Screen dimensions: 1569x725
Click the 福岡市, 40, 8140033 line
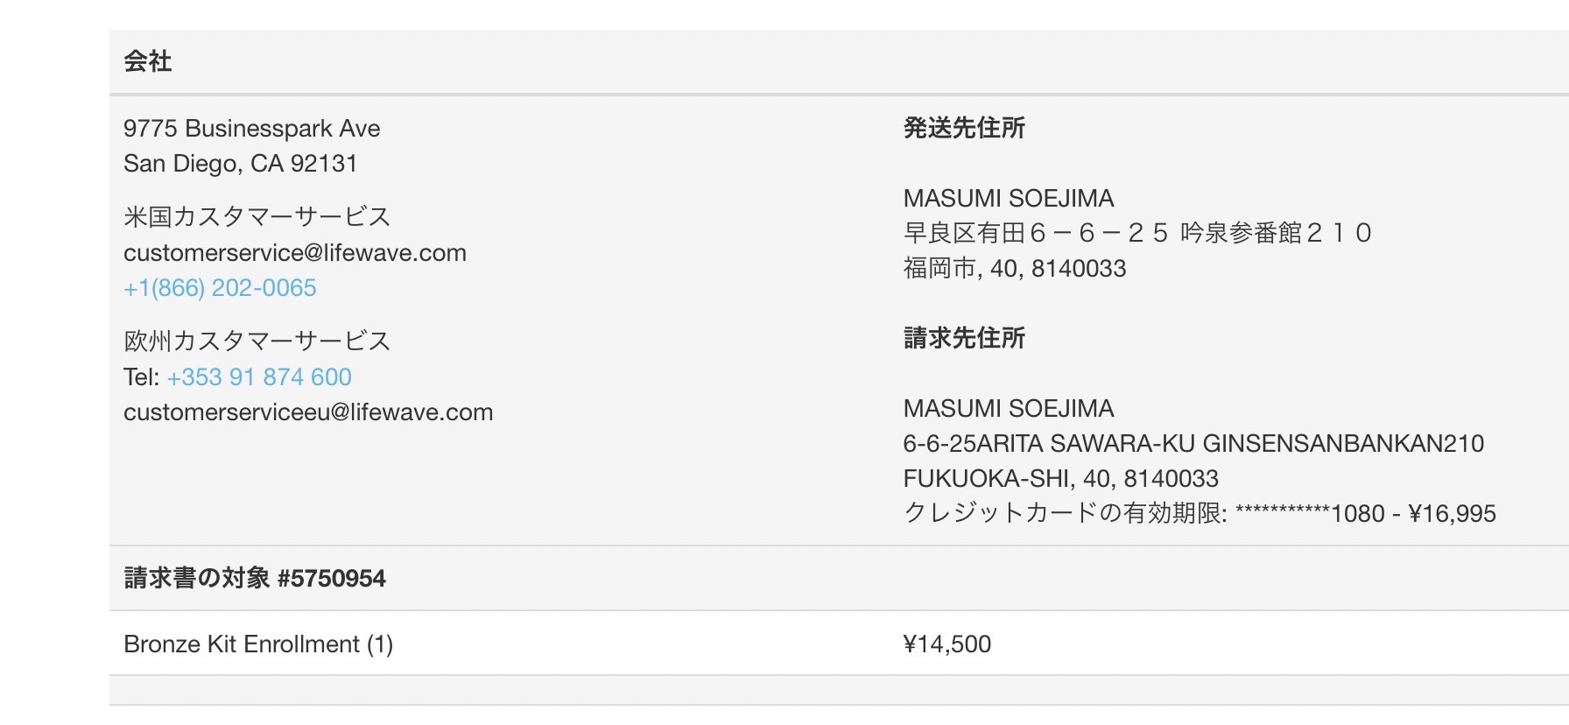click(1015, 269)
